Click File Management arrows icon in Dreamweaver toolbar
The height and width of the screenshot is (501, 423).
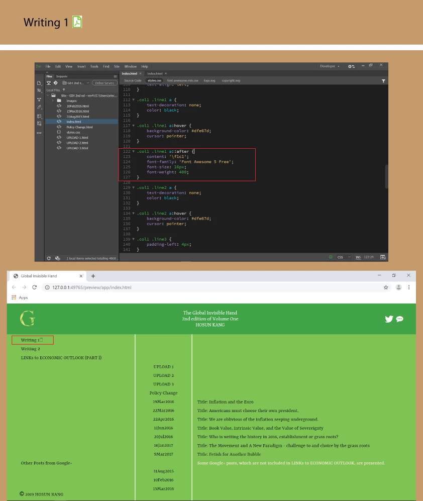coord(39,90)
